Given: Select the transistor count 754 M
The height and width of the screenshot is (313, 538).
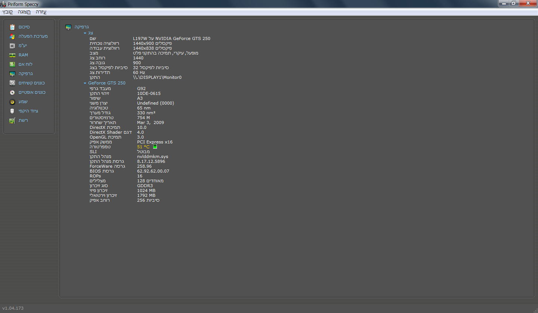Looking at the screenshot, I should tap(143, 118).
